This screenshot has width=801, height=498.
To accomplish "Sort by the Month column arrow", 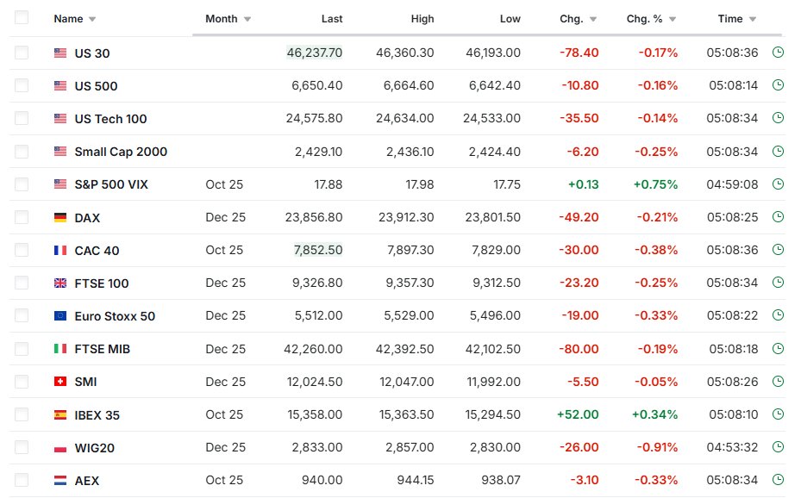I will [x=247, y=20].
